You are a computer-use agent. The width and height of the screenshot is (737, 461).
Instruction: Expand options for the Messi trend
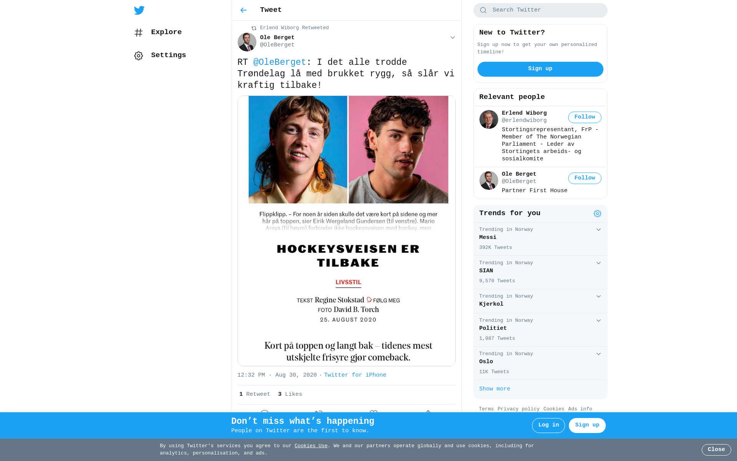point(598,230)
